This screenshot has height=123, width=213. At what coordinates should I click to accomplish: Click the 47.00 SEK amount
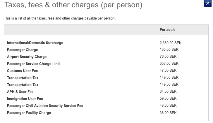[168, 71]
